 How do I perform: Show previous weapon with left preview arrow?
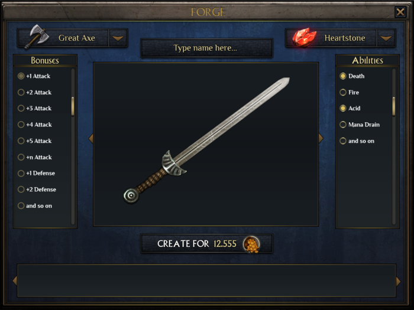(91, 138)
